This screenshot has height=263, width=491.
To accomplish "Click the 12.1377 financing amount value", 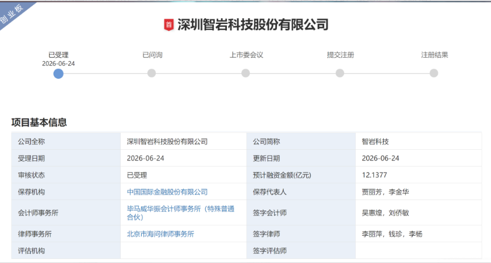I will click(x=374, y=175).
